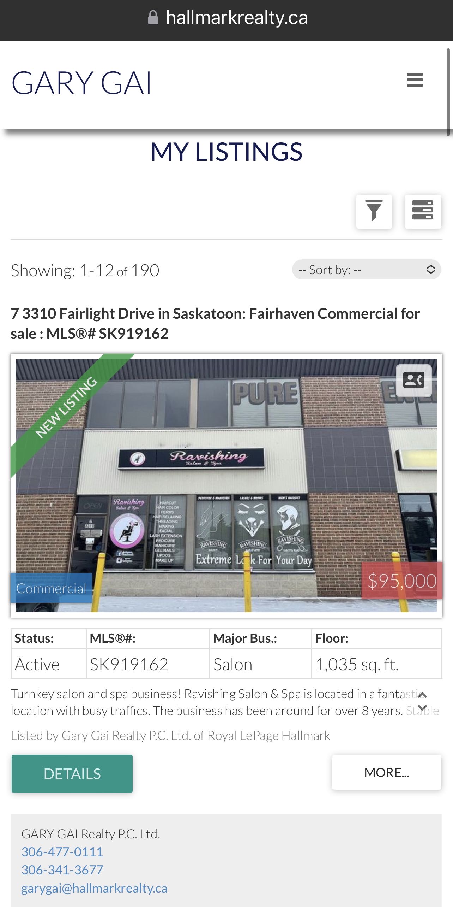
Task: Tap the lock icon in address bar
Action: [153, 17]
